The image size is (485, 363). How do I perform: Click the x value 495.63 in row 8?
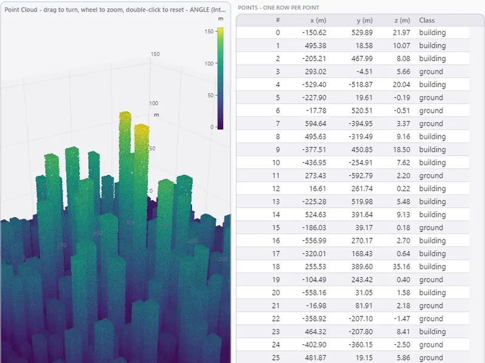coord(315,137)
